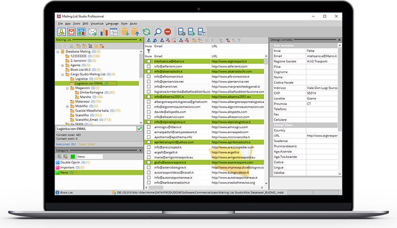This screenshot has height=228, width=397.
Task: Click the database export up-arrow icon
Action: pos(135,32)
